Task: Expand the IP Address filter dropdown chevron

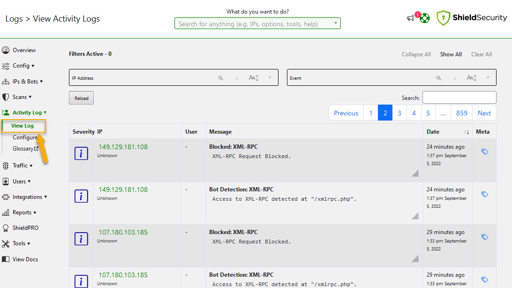Action: click(270, 78)
